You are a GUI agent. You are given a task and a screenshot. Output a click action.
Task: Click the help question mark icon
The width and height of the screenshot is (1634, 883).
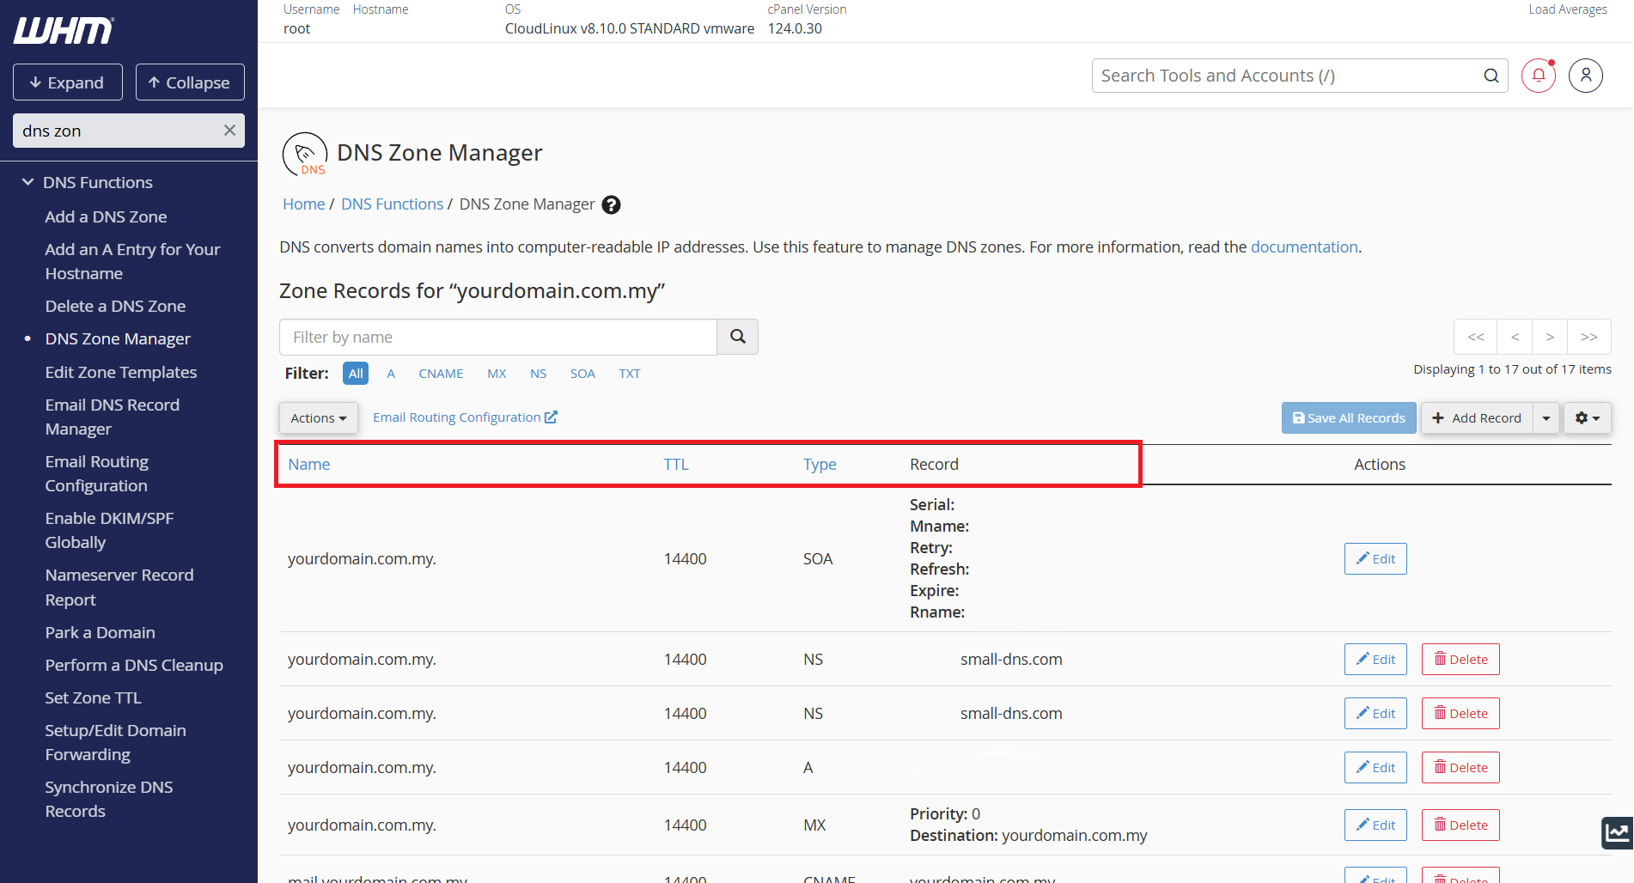[x=611, y=204]
